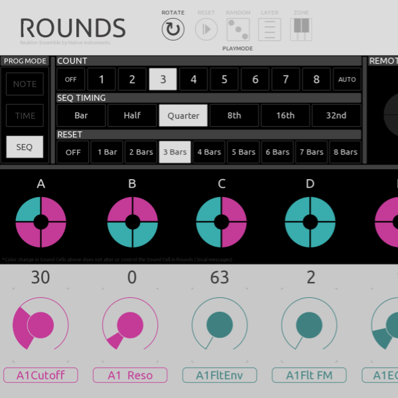Click the A1FltEnv knob
Screen dimensions: 398x398
click(x=220, y=324)
